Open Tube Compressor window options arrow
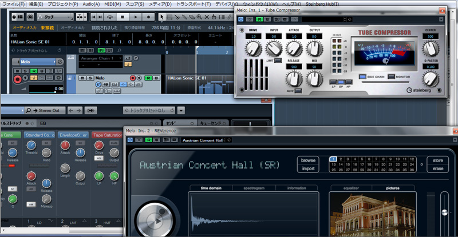 pyautogui.click(x=441, y=19)
